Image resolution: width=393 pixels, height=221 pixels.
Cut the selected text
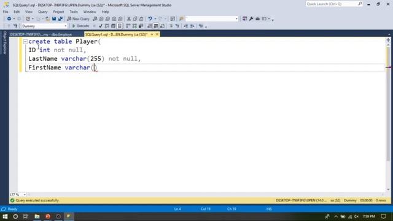coord(129,19)
